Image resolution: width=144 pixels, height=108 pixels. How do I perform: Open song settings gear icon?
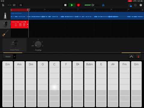coord(135,5)
